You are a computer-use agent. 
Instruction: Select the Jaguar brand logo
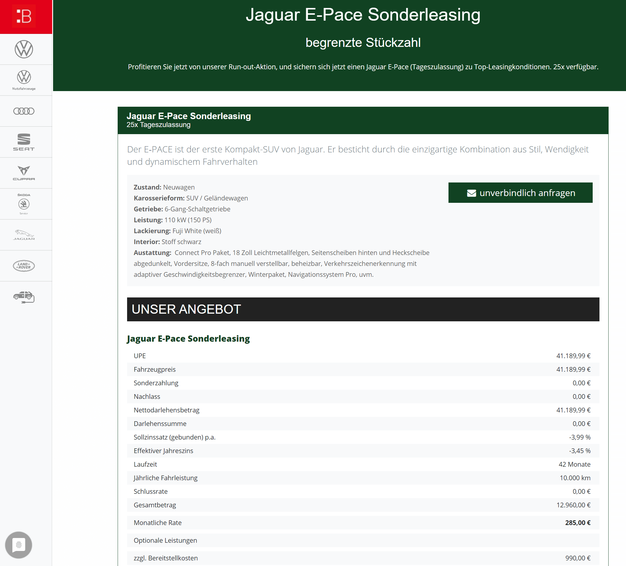click(24, 235)
